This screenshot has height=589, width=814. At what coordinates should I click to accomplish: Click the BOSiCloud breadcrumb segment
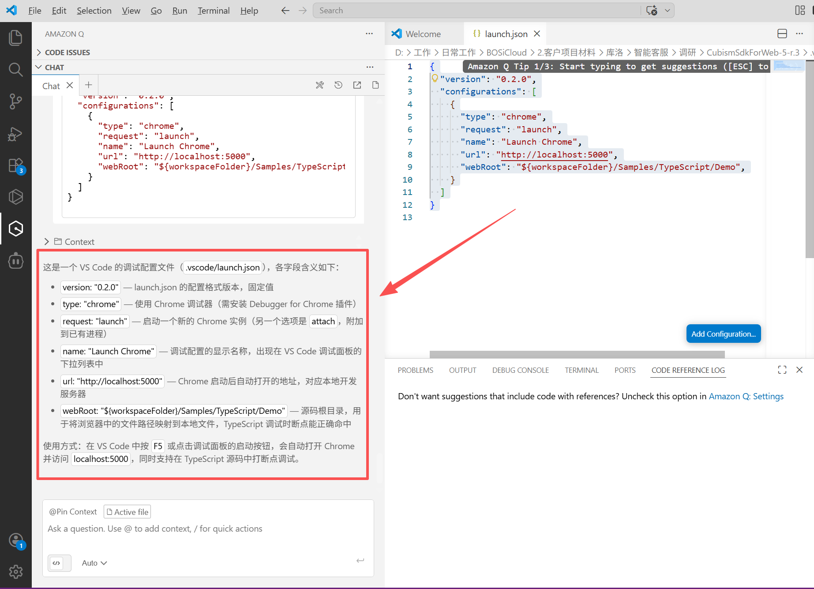click(506, 53)
